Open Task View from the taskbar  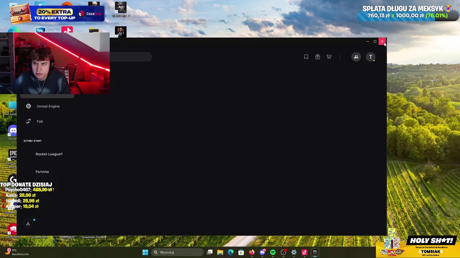(210, 252)
